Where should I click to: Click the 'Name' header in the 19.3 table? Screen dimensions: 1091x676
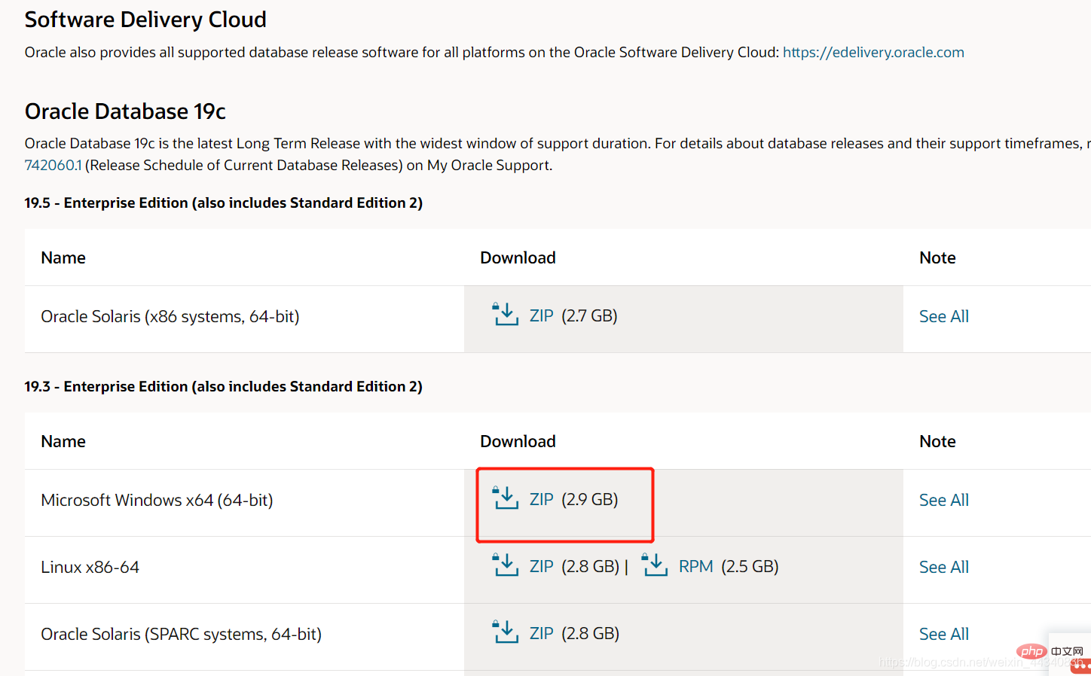(63, 441)
